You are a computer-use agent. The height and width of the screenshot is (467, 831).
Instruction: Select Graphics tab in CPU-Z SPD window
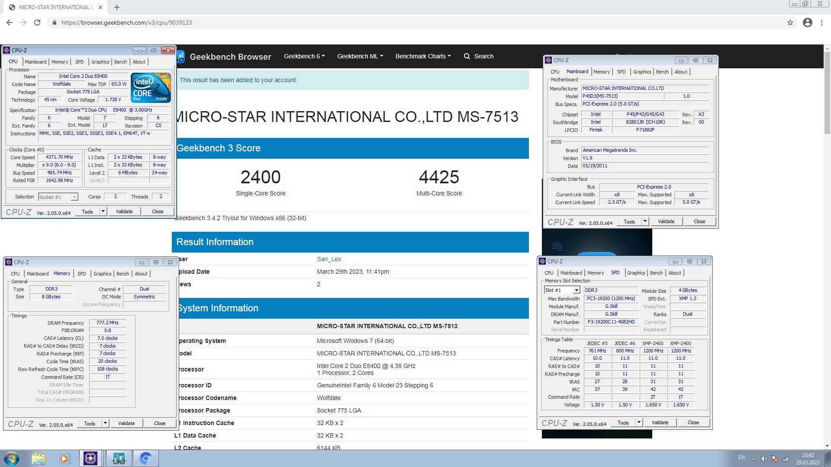636,273
